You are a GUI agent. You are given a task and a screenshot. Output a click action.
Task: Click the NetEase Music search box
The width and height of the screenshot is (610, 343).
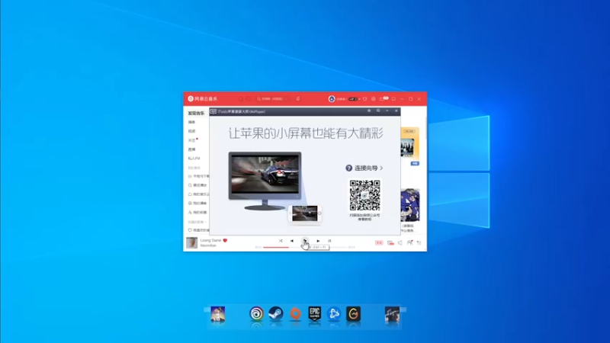click(x=273, y=99)
